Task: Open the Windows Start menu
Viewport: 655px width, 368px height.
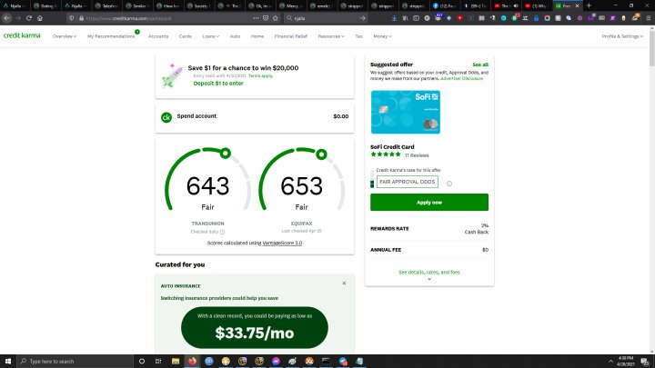Action: pyautogui.click(x=8, y=361)
